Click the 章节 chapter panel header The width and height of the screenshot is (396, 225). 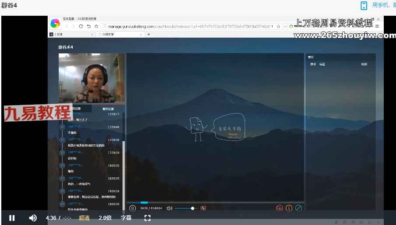[x=311, y=57]
